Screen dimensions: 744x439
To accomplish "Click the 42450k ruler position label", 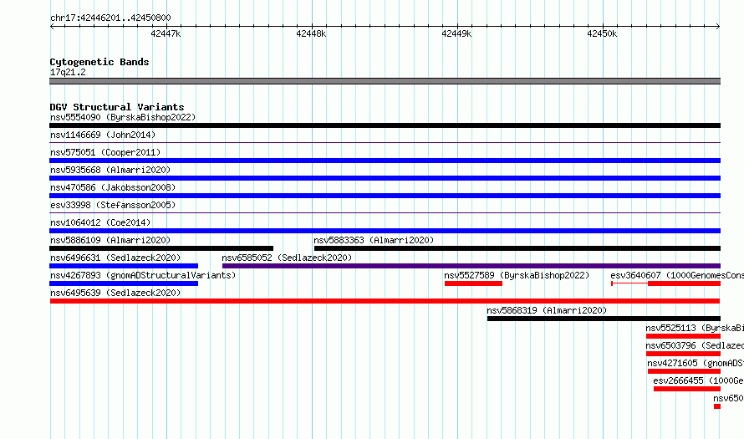I will tap(602, 33).
